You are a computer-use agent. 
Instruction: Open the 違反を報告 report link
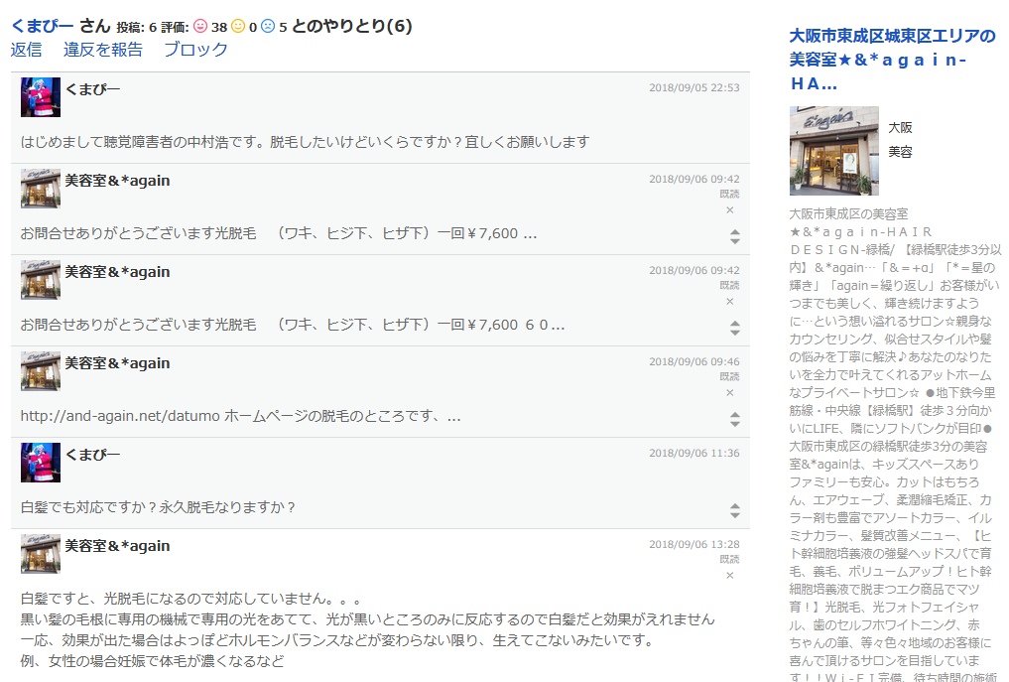pos(103,50)
